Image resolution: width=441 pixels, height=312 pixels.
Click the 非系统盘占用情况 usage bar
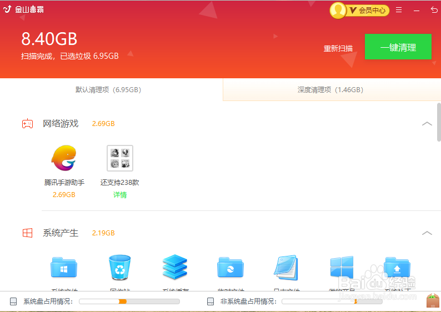[x=332, y=301]
